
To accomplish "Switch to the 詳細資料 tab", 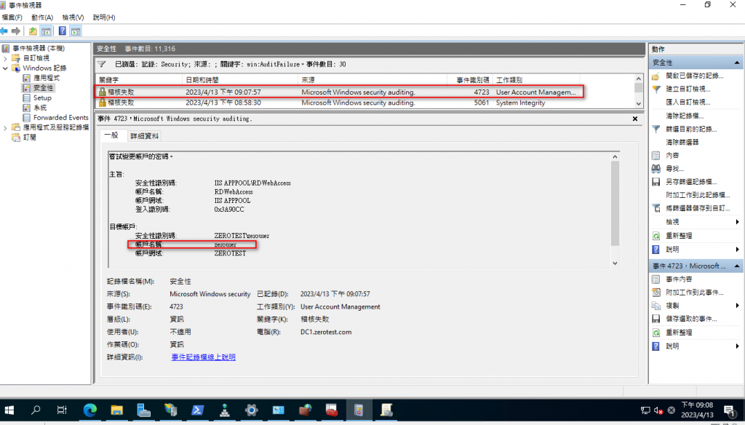I will pyautogui.click(x=145, y=136).
